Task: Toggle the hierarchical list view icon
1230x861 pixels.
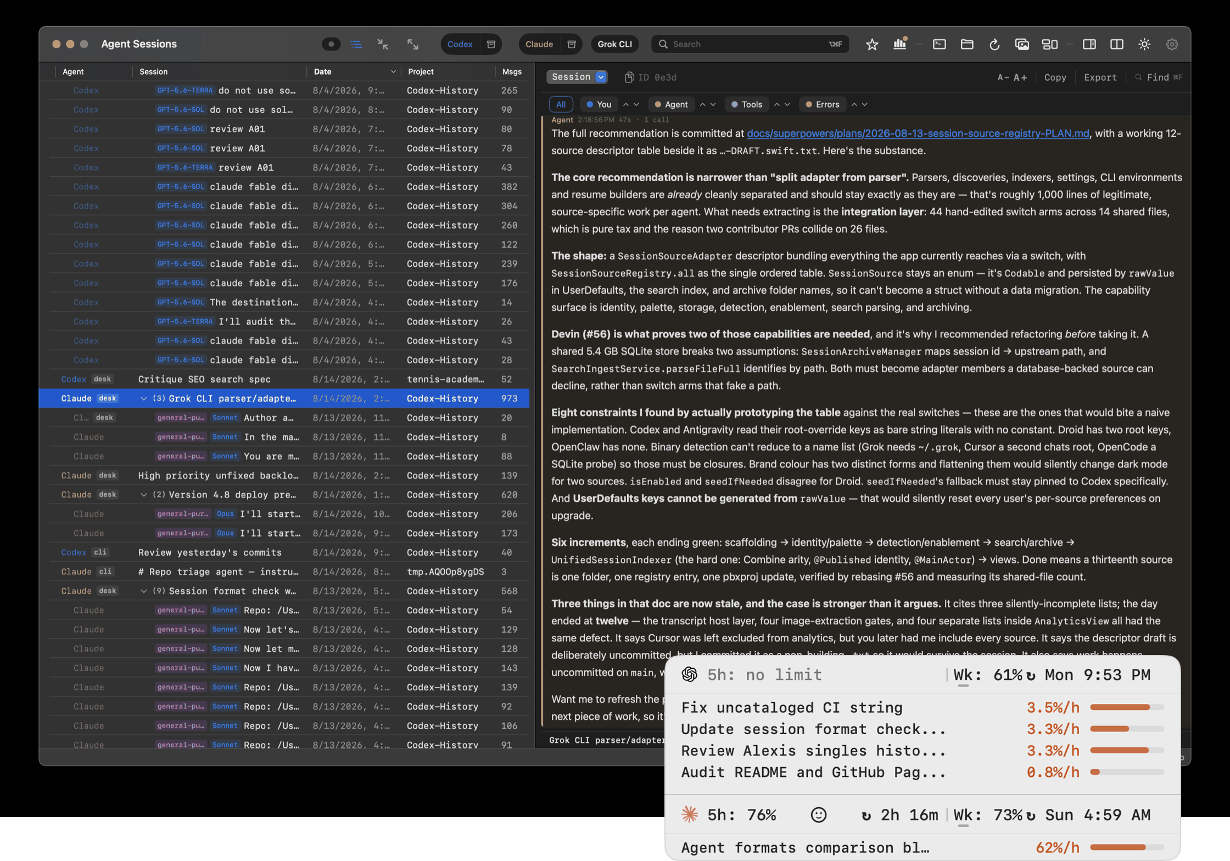Action: 356,44
